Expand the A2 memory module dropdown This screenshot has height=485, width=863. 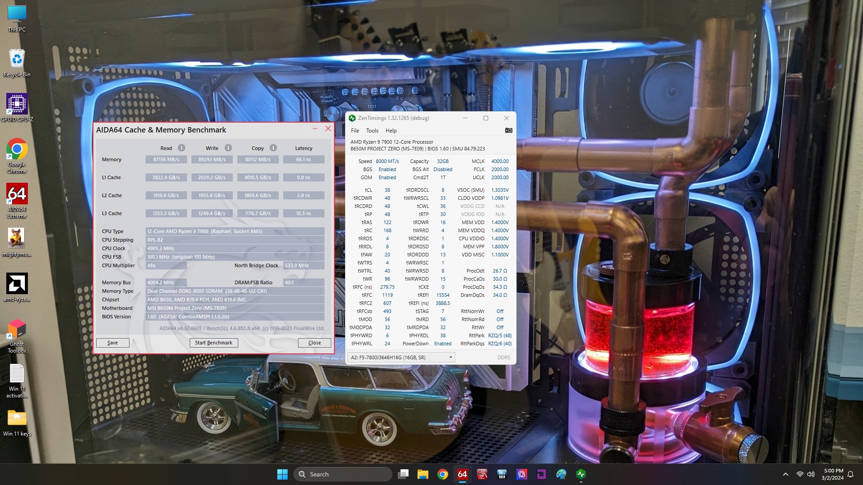401,357
